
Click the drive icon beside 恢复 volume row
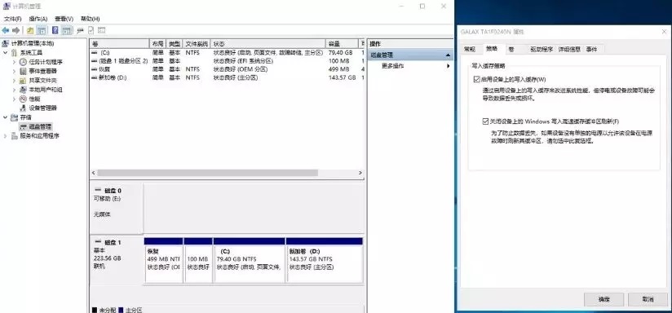click(x=95, y=69)
